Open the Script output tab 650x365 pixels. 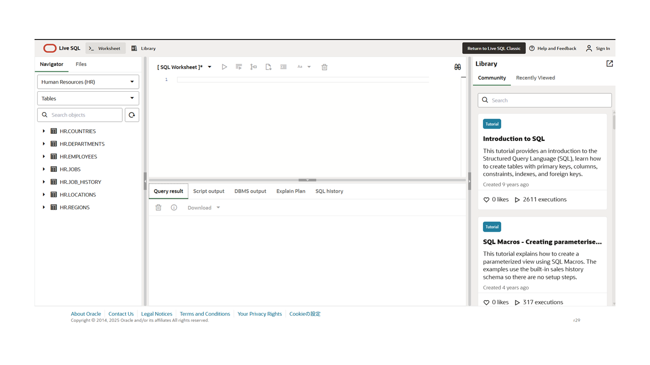(209, 191)
